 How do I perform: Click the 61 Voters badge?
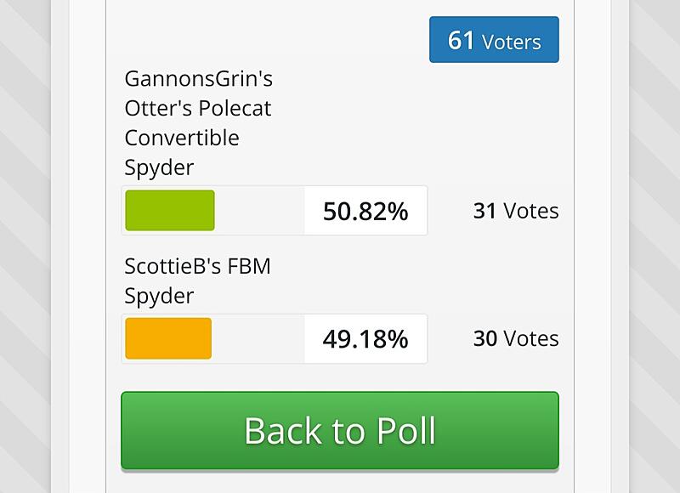(494, 39)
